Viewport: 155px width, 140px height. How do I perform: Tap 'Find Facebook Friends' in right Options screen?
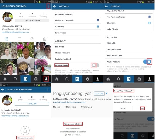(x=129, y=17)
